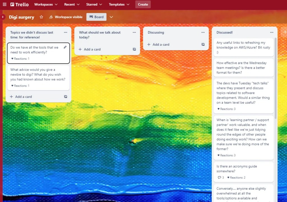The width and height of the screenshot is (287, 202).
Task: Open menu for 'What should we talk about today?' list
Action: point(134,32)
